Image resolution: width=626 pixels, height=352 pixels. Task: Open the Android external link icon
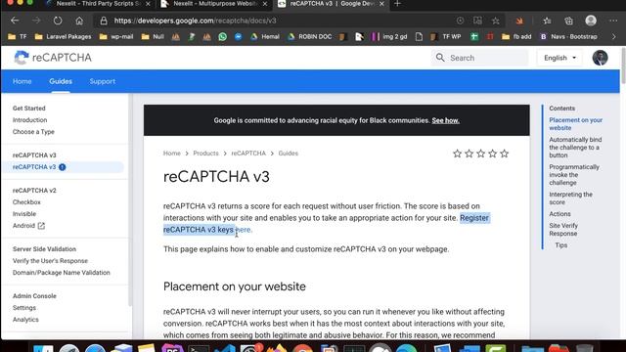41,226
